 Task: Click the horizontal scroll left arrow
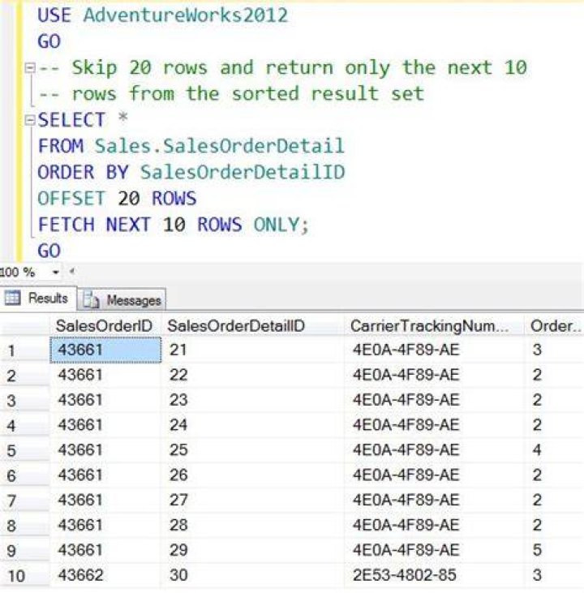[72, 271]
